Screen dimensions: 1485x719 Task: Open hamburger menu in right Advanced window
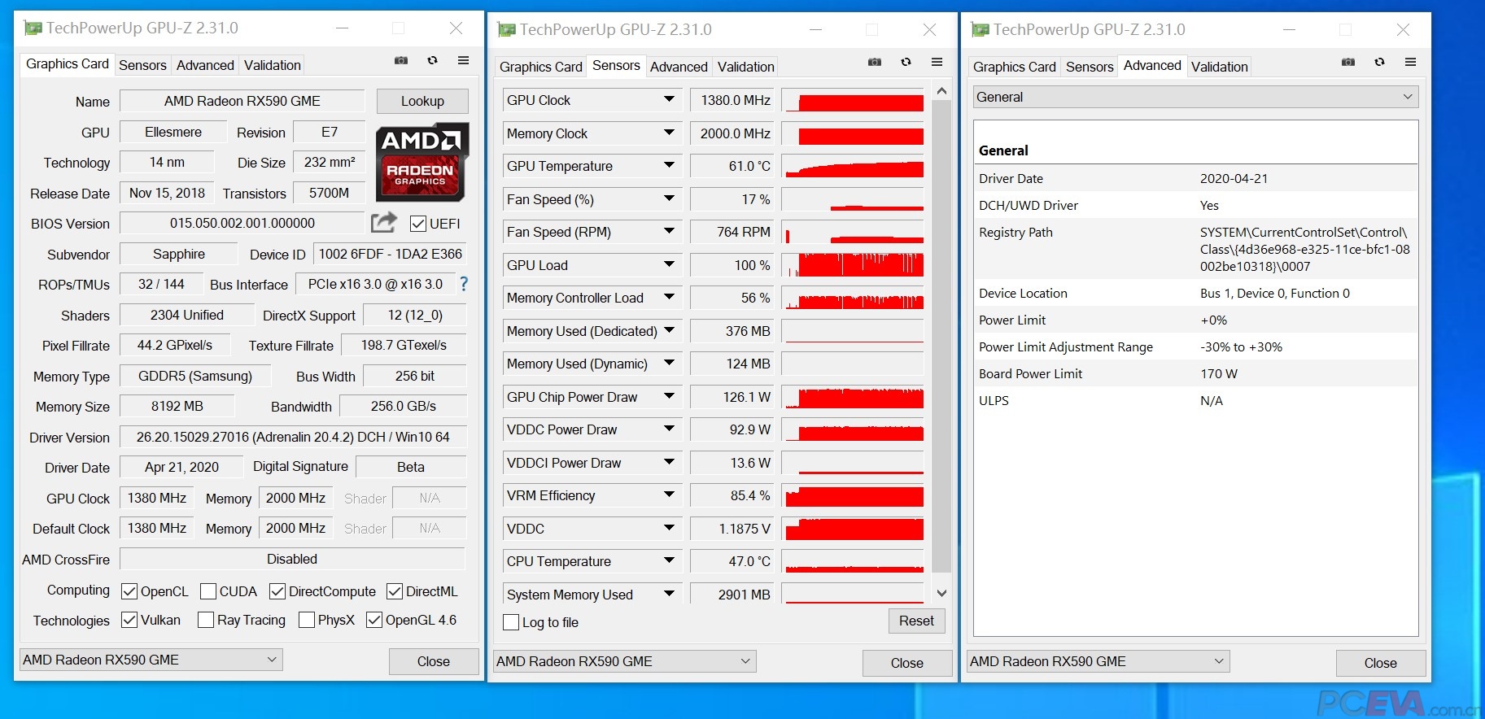point(1410,63)
